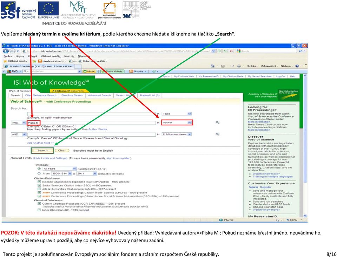Click the Search button
This screenshot has height=257, width=337.
(42, 150)
